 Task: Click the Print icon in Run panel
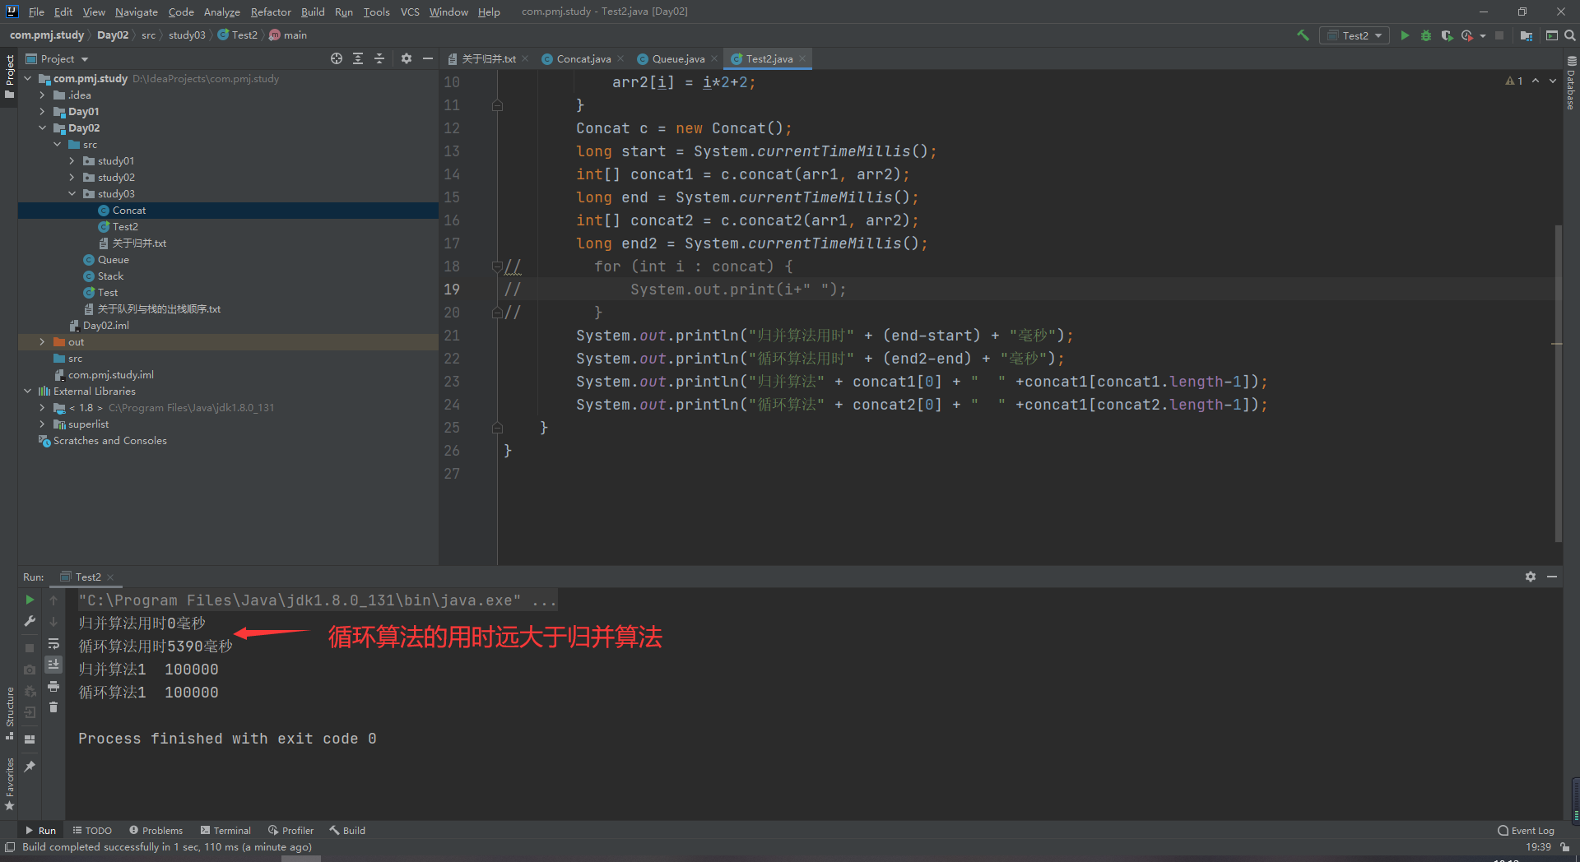tap(53, 686)
